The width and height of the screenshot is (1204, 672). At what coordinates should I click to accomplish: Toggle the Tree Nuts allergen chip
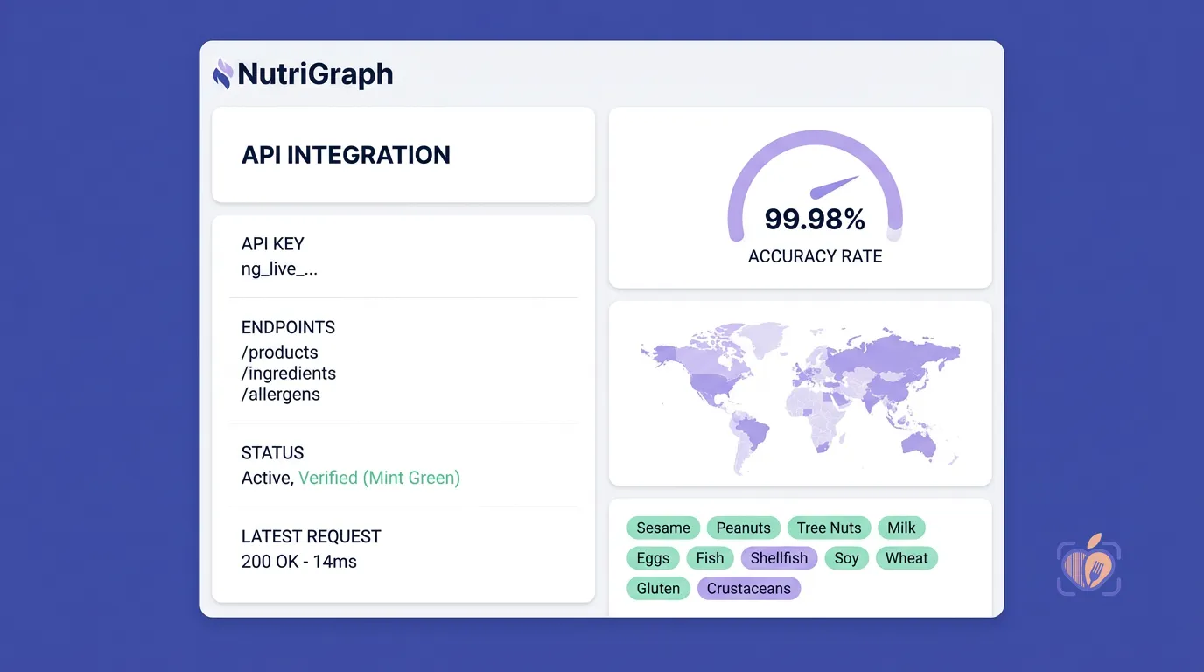tap(829, 528)
